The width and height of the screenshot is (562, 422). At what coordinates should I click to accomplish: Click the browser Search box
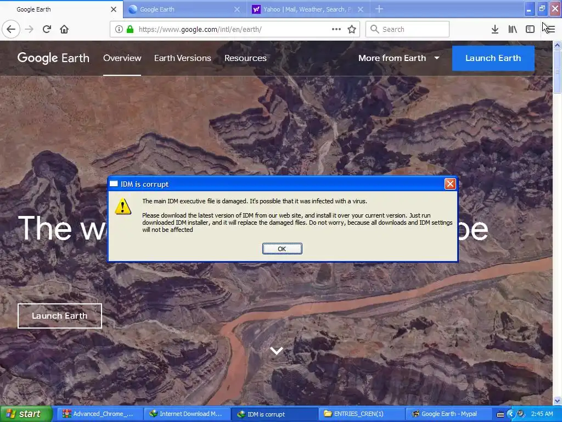(407, 29)
